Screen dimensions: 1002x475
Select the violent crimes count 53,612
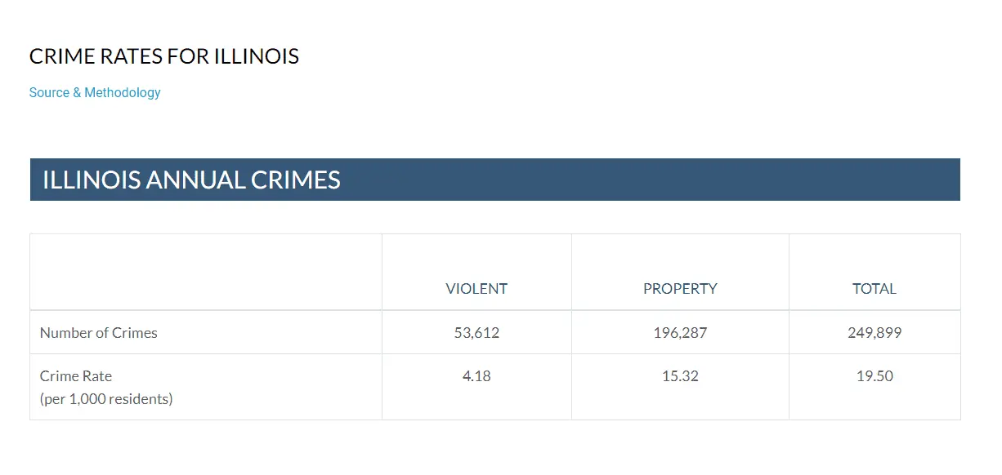(x=476, y=333)
